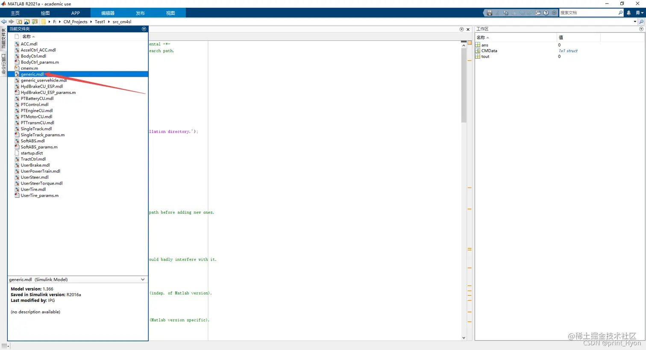
Task: Click src_cm4sl in the folder path
Action: (x=122, y=22)
